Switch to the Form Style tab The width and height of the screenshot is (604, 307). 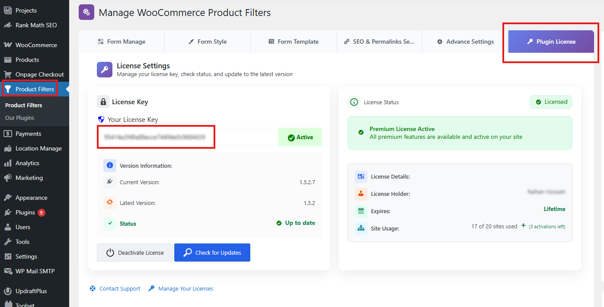tap(208, 42)
